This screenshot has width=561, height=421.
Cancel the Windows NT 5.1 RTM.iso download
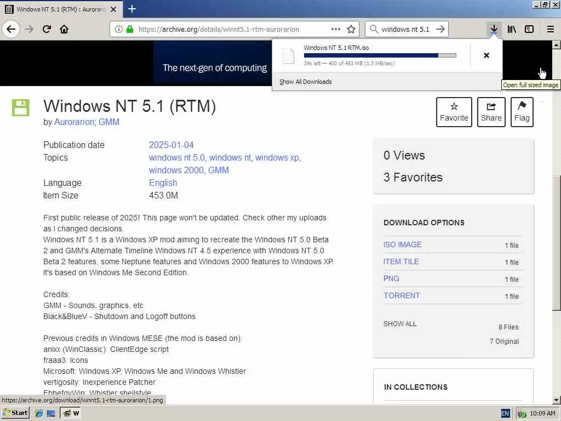[x=486, y=55]
